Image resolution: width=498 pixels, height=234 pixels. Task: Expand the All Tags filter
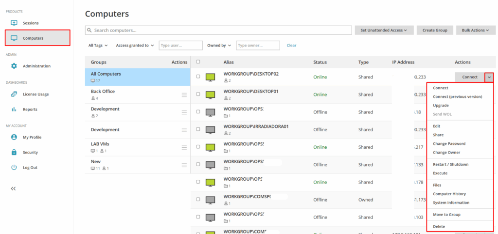pos(97,46)
